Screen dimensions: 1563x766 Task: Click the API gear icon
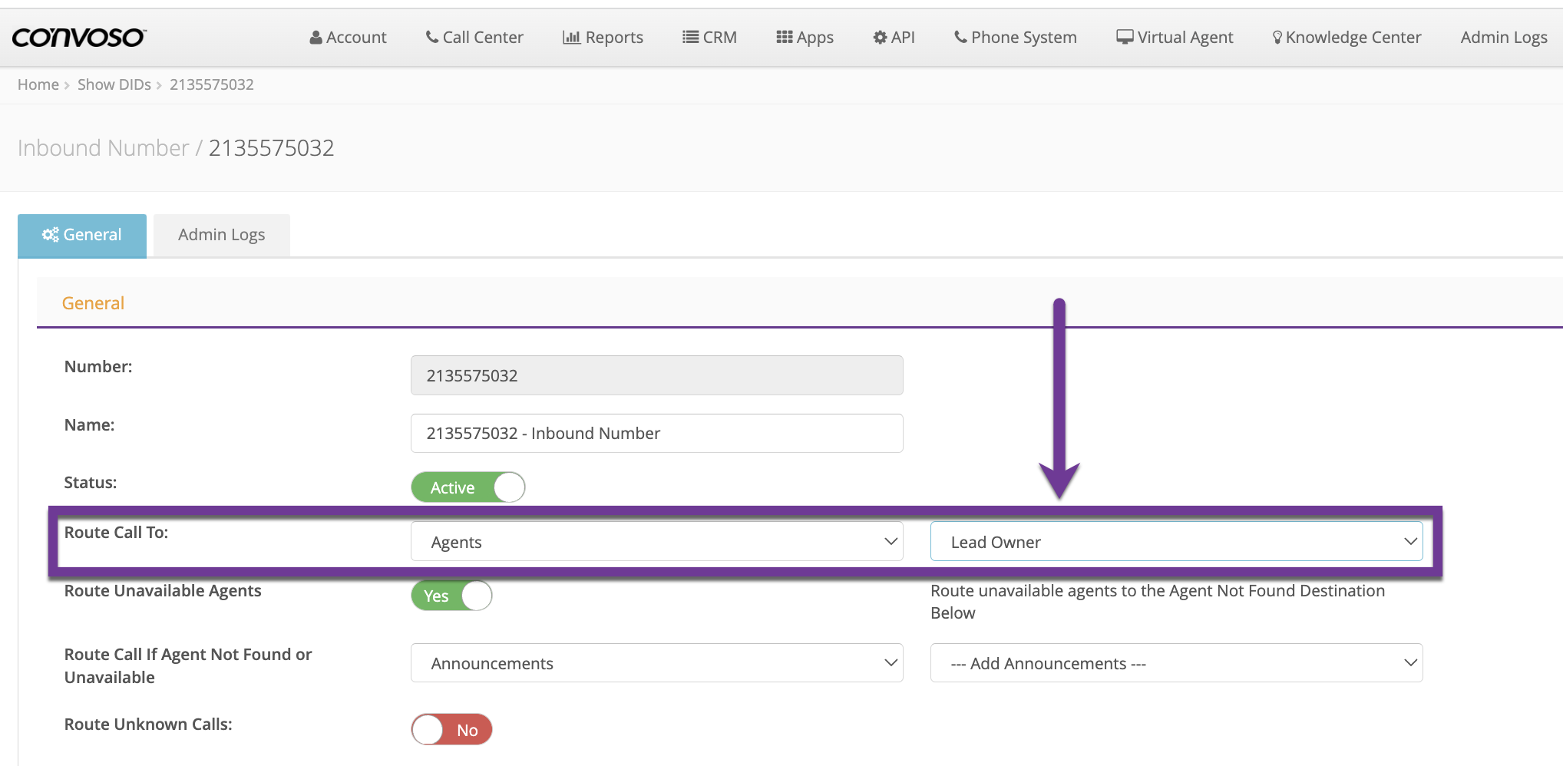880,37
